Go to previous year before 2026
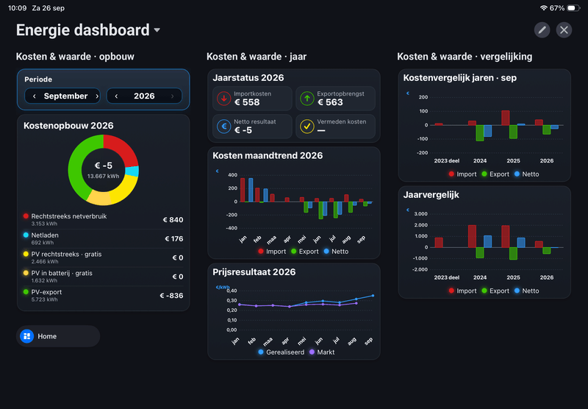Image resolution: width=588 pixels, height=409 pixels. coord(116,96)
